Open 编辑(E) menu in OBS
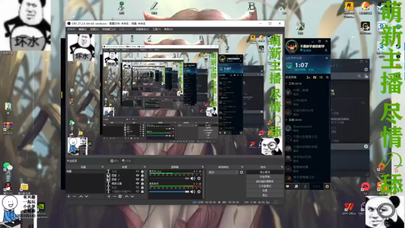The height and width of the screenshot is (228, 405). (x=83, y=29)
